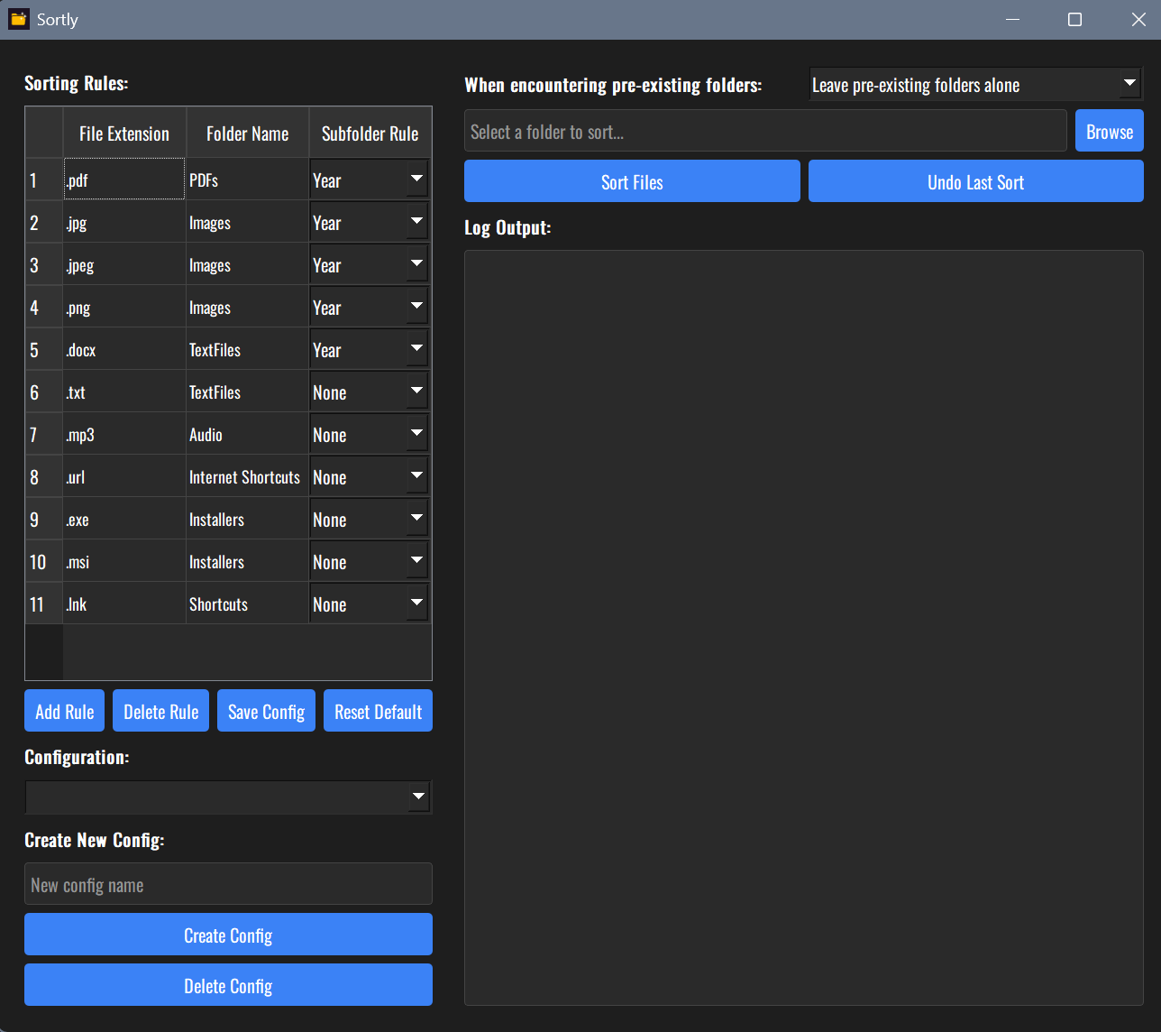Select row header number 5

pyautogui.click(x=44, y=349)
